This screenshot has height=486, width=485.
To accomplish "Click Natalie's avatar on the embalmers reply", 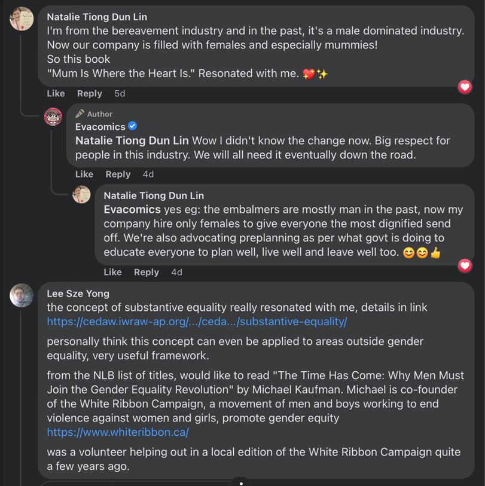I will tap(81, 195).
